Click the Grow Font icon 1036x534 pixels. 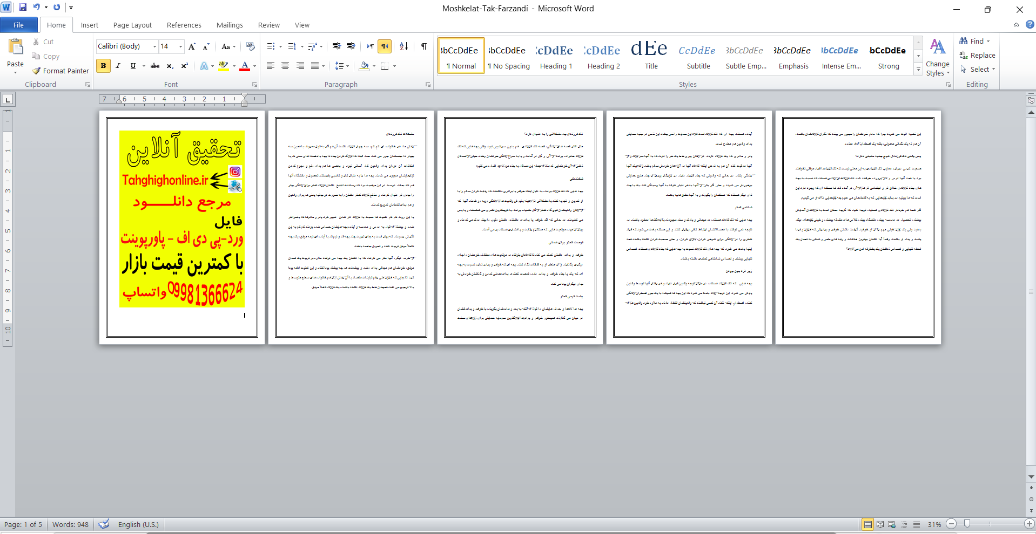(x=192, y=46)
